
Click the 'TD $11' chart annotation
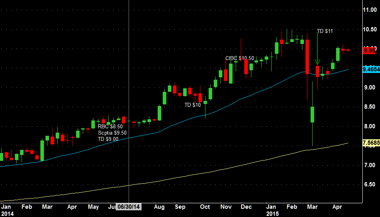pyautogui.click(x=325, y=31)
